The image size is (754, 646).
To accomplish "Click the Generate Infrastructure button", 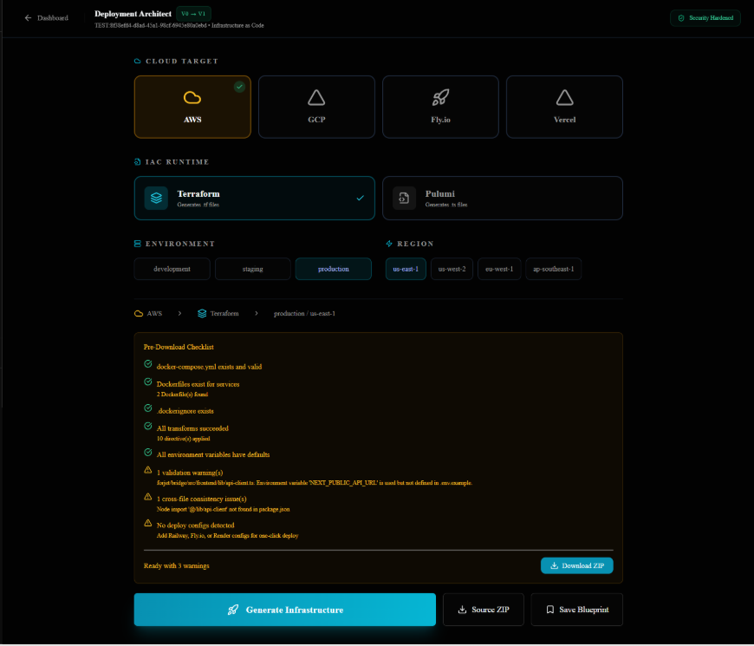I will 285,610.
